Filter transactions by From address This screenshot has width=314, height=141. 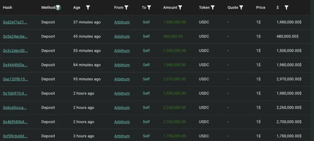tap(126, 8)
